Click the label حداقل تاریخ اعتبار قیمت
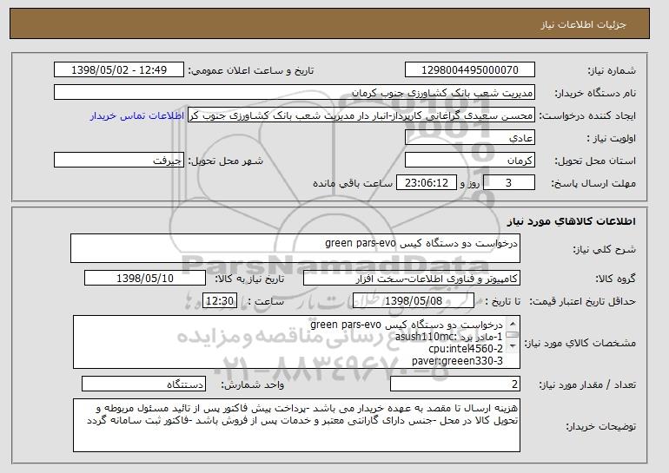Screen dimensions: 669x473 point(583,302)
